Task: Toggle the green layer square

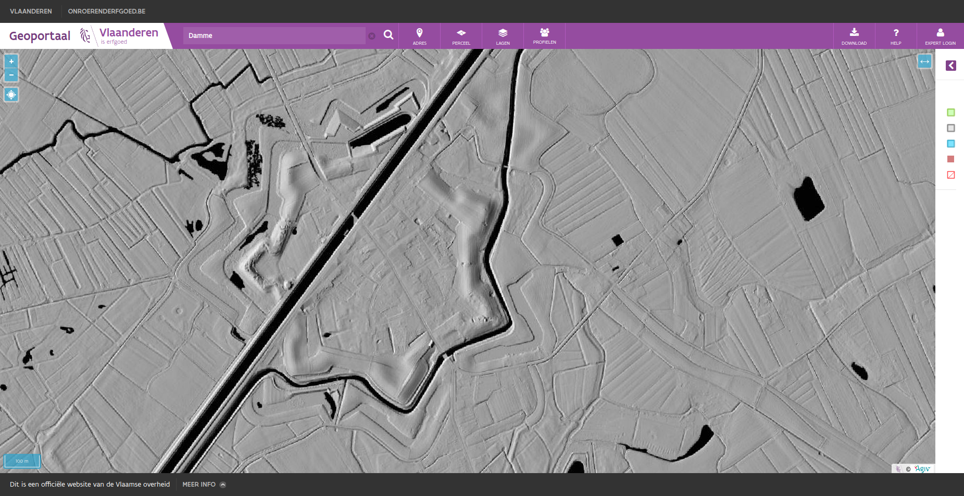Action: tap(951, 112)
